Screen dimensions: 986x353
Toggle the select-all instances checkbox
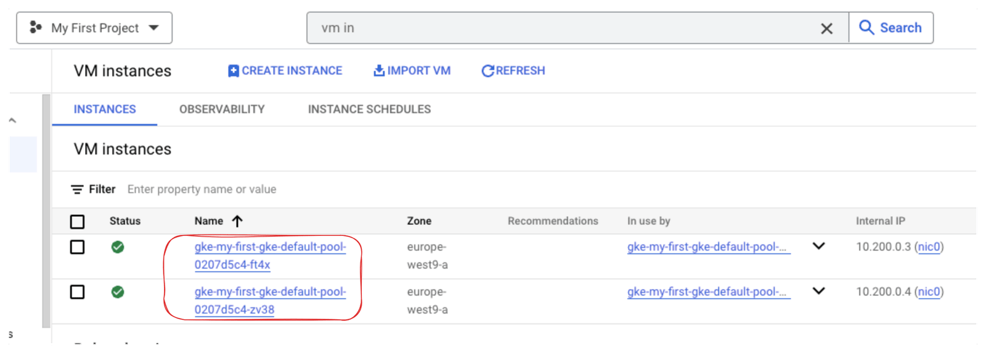[77, 221]
